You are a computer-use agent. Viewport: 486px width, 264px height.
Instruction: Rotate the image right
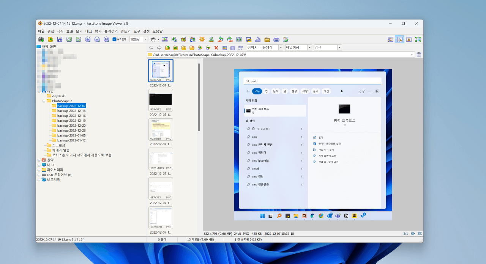pos(230,39)
